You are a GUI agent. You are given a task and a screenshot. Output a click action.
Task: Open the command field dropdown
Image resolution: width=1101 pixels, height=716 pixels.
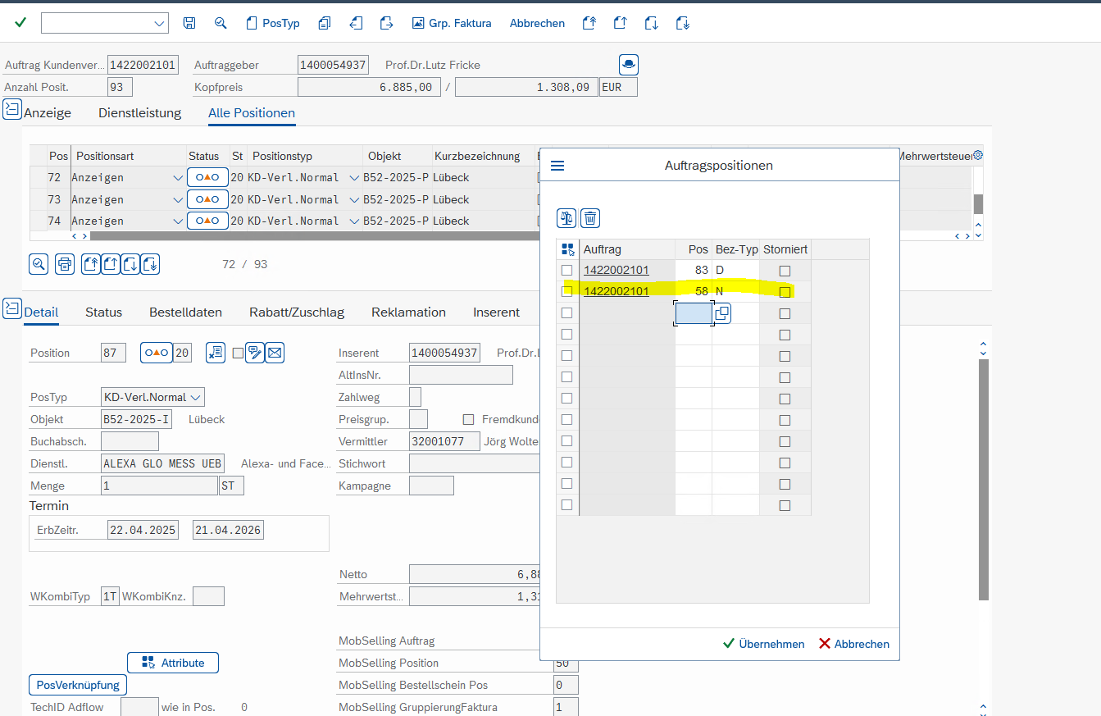160,24
